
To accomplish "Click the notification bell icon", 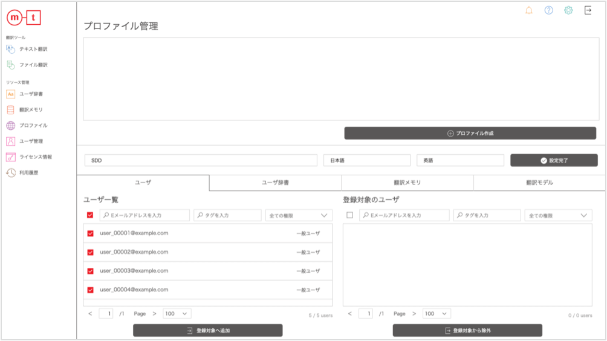I will coord(529,10).
